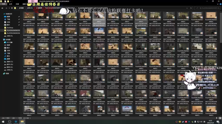The height and width of the screenshot is (124, 222).
Task: Select 文档 (F:) in the address breadcrumb
Action: (x=30, y=8)
